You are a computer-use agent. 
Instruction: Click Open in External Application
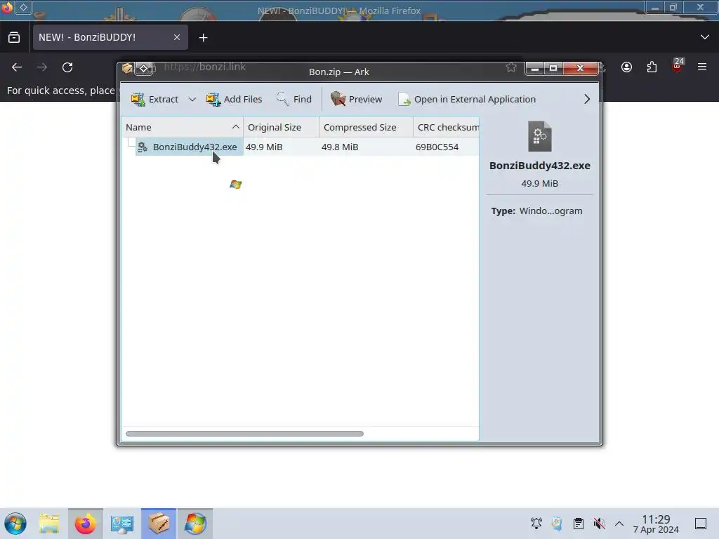pos(467,99)
